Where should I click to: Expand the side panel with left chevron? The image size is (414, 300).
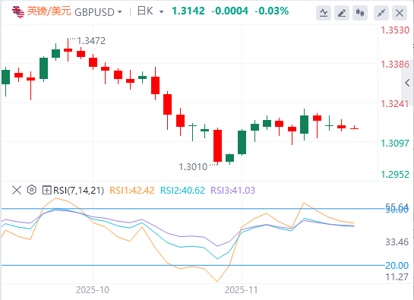coord(407,83)
